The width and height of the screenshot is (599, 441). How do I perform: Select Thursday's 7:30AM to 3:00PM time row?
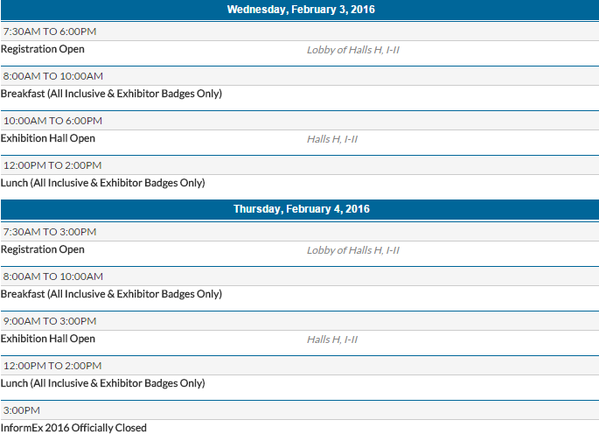tap(50, 232)
